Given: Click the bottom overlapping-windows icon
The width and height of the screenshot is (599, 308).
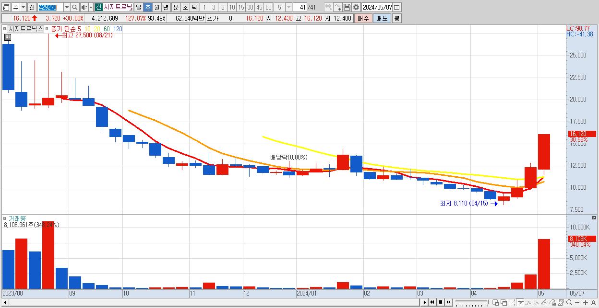Looking at the screenshot, I should 503,303.
